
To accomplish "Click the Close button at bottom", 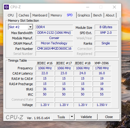I will pyautogui.click(x=109, y=117).
